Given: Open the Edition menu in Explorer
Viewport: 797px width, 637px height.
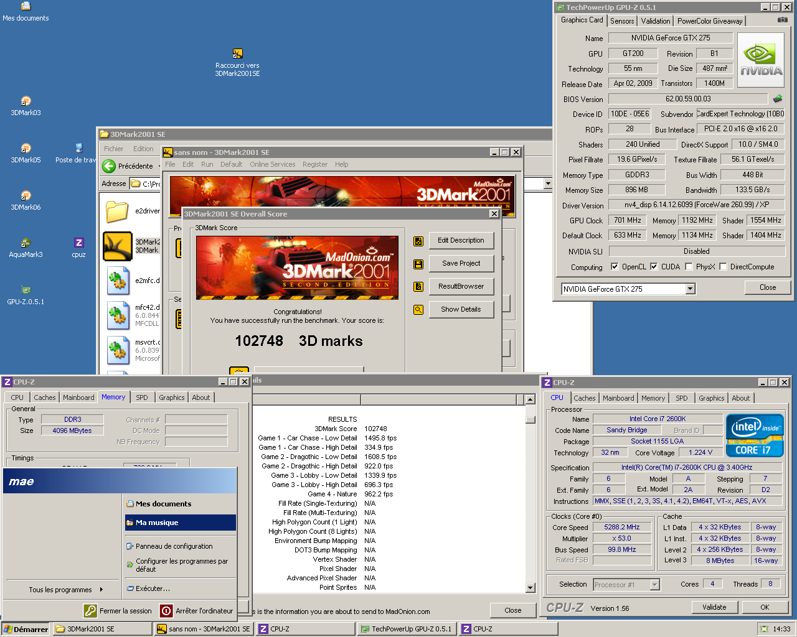Looking at the screenshot, I should point(143,149).
